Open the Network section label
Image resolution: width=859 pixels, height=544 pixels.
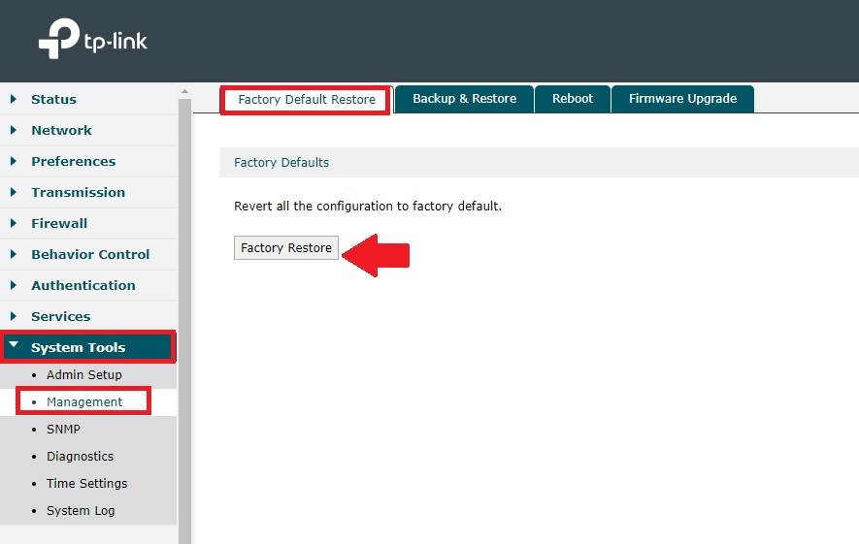pos(61,130)
